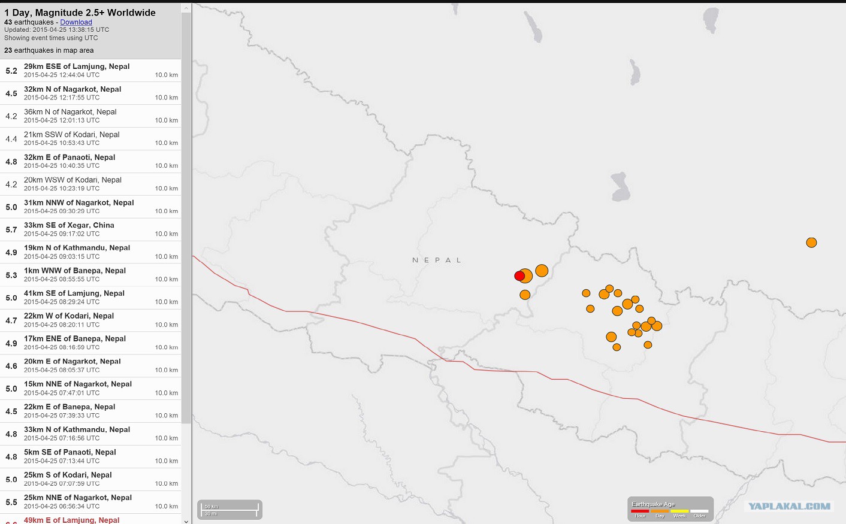Click the yellow Week swatch in the legend
846x524 pixels.
coord(679,511)
